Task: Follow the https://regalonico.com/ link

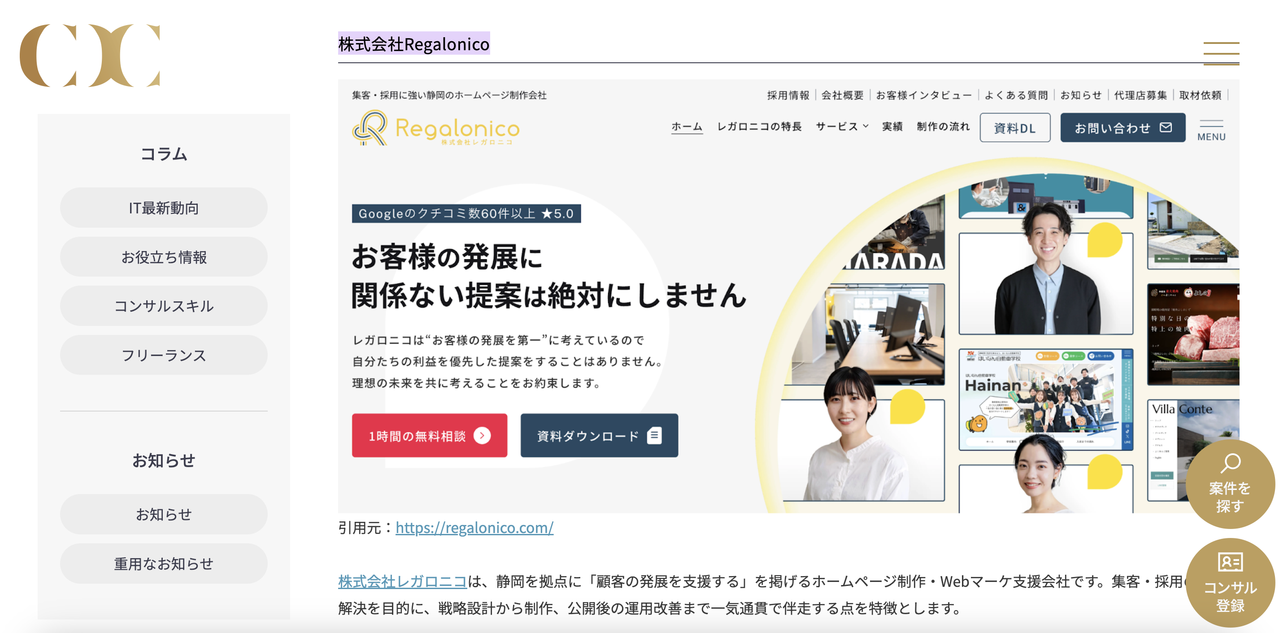Action: 474,527
